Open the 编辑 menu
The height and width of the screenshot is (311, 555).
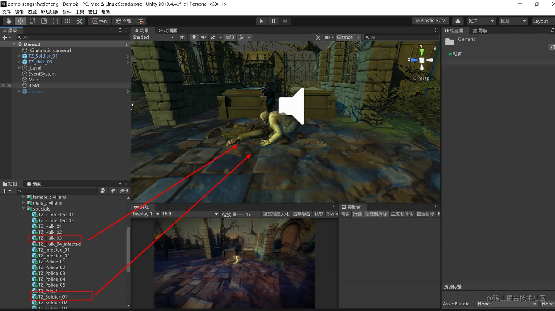[x=19, y=12]
